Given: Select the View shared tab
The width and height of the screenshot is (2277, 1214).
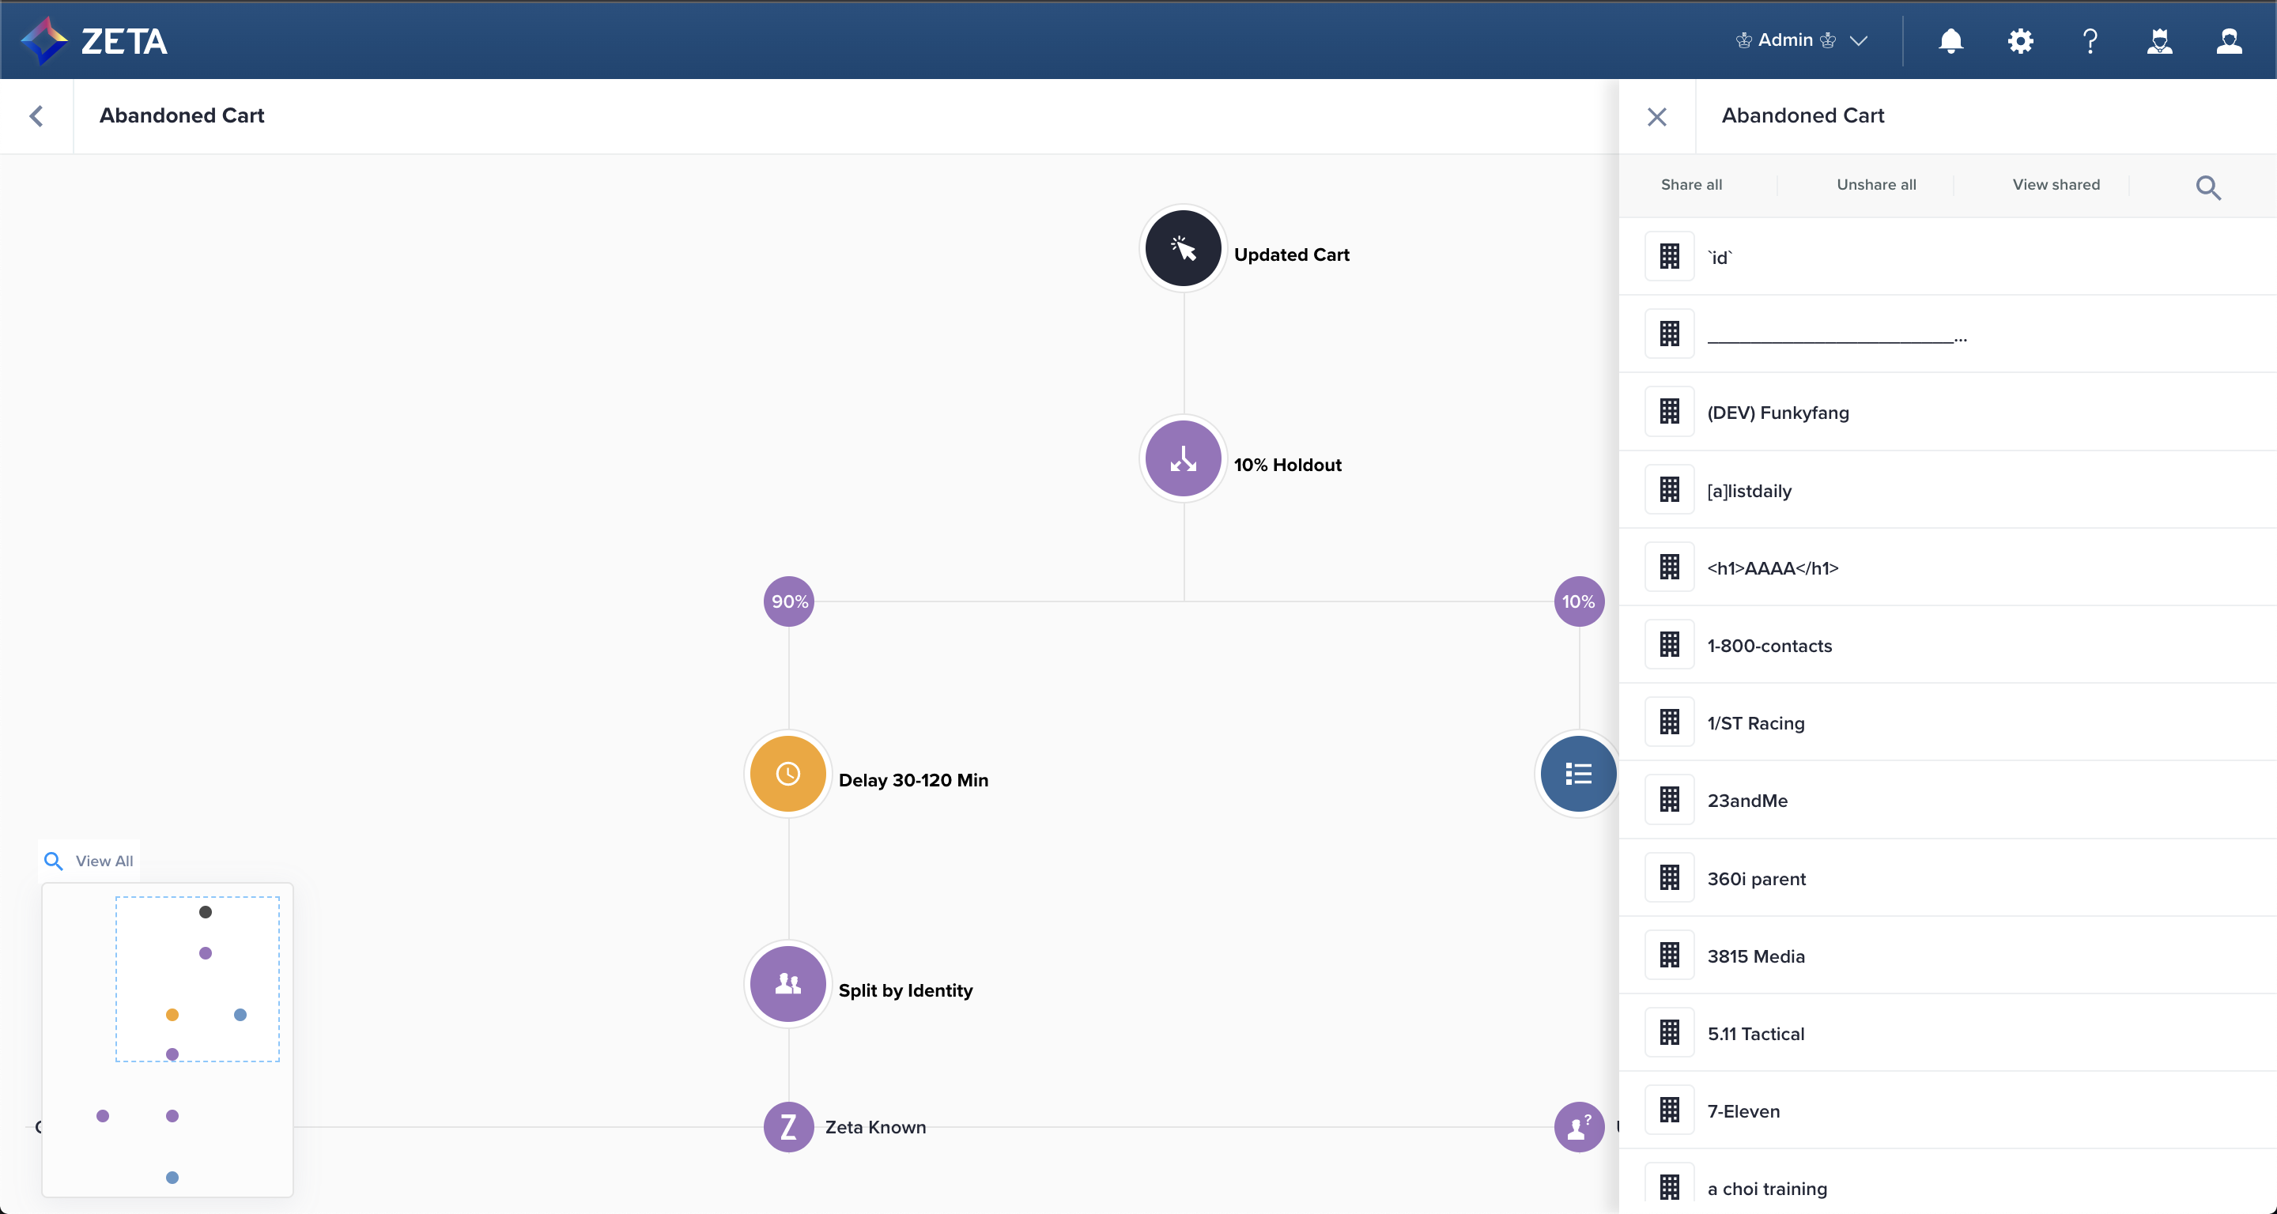Looking at the screenshot, I should [x=2056, y=185].
